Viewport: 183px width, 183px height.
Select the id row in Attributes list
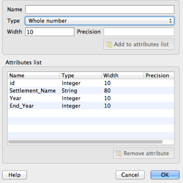click(91, 83)
